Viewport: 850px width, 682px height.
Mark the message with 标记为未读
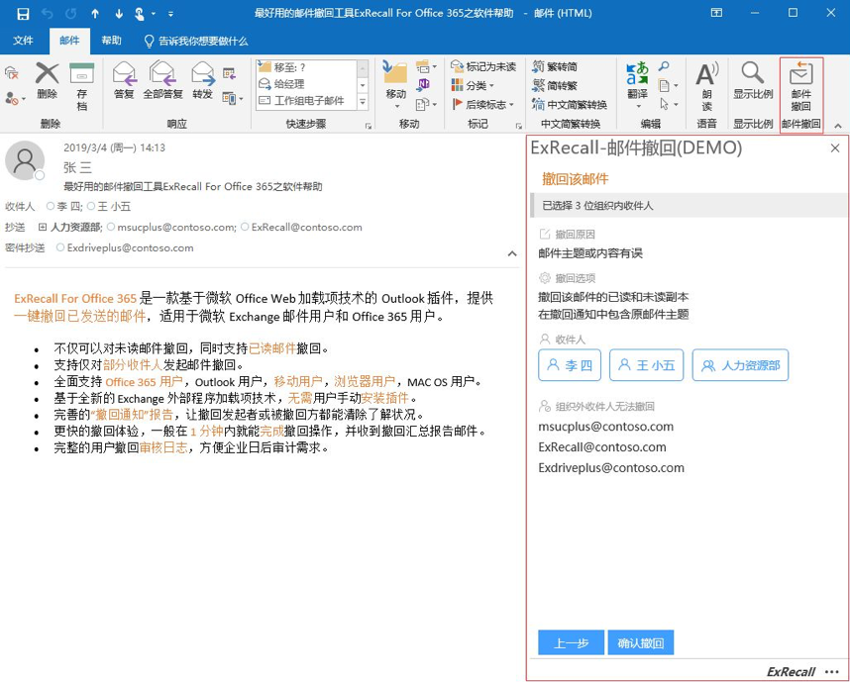pyautogui.click(x=483, y=66)
